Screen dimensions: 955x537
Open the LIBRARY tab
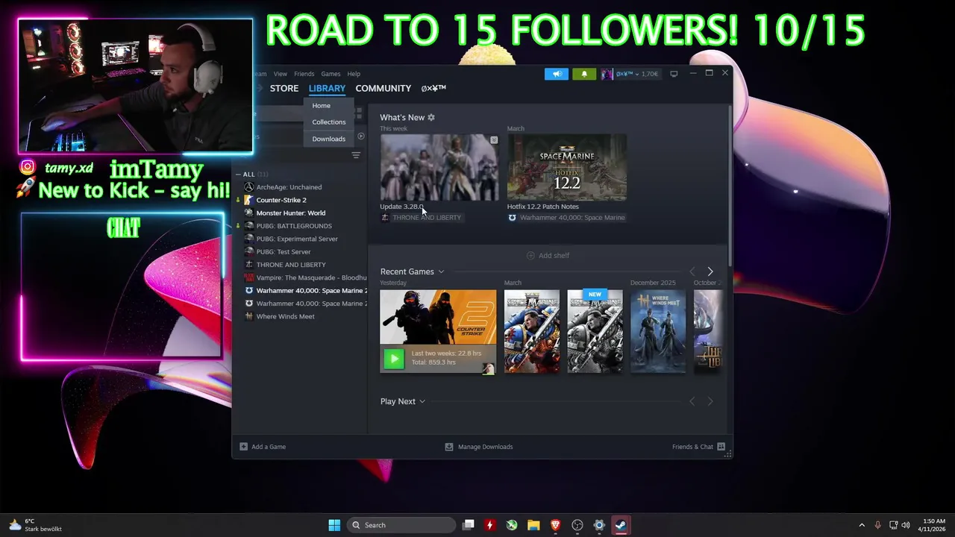327,88
